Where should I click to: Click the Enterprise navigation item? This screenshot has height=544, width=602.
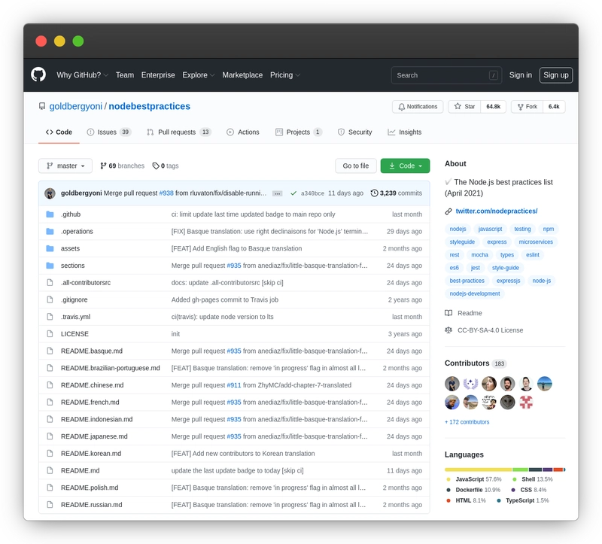(x=158, y=74)
